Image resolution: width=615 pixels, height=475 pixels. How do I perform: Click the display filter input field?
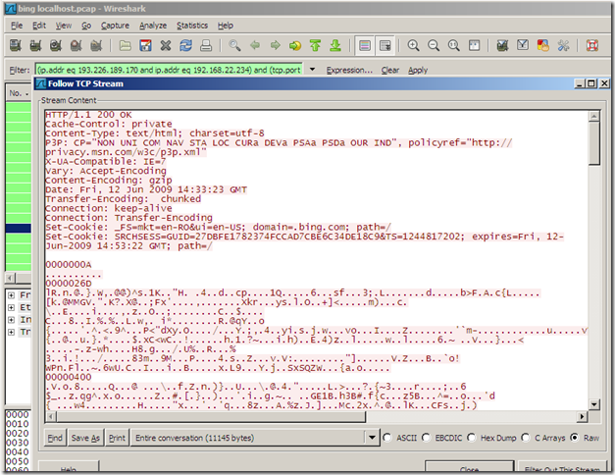(169, 70)
